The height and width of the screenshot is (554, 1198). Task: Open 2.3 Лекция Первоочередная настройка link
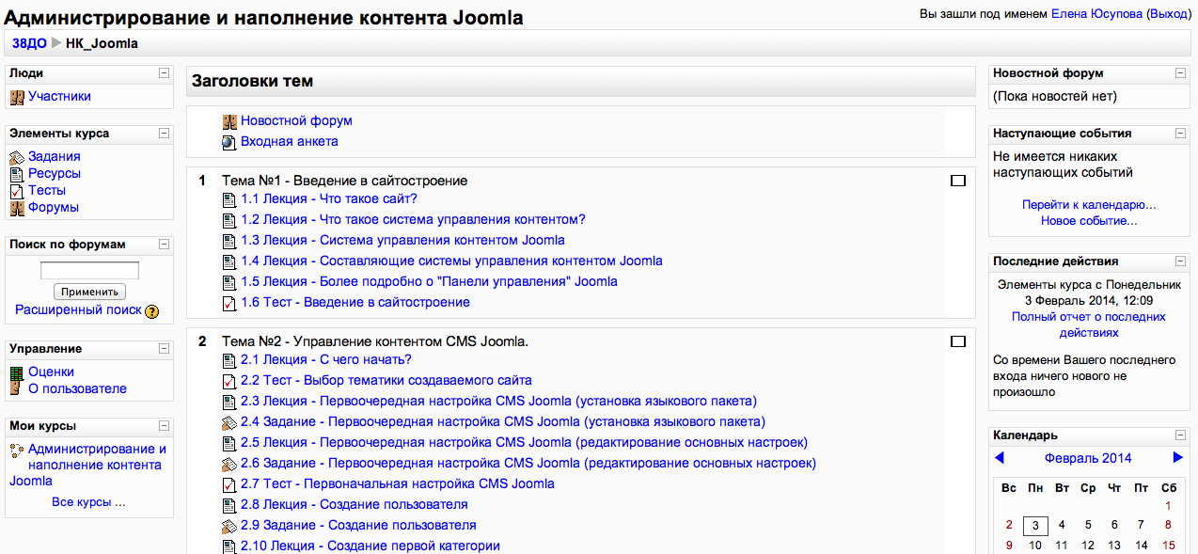tap(498, 401)
